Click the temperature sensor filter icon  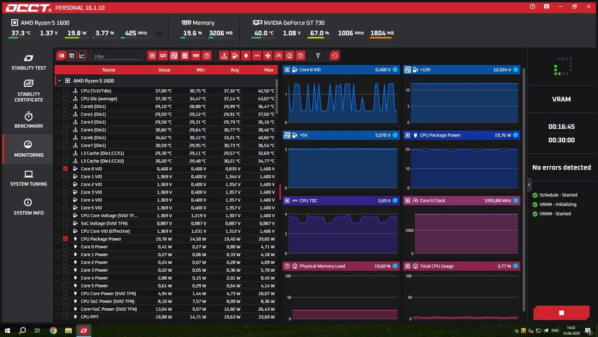[224, 56]
